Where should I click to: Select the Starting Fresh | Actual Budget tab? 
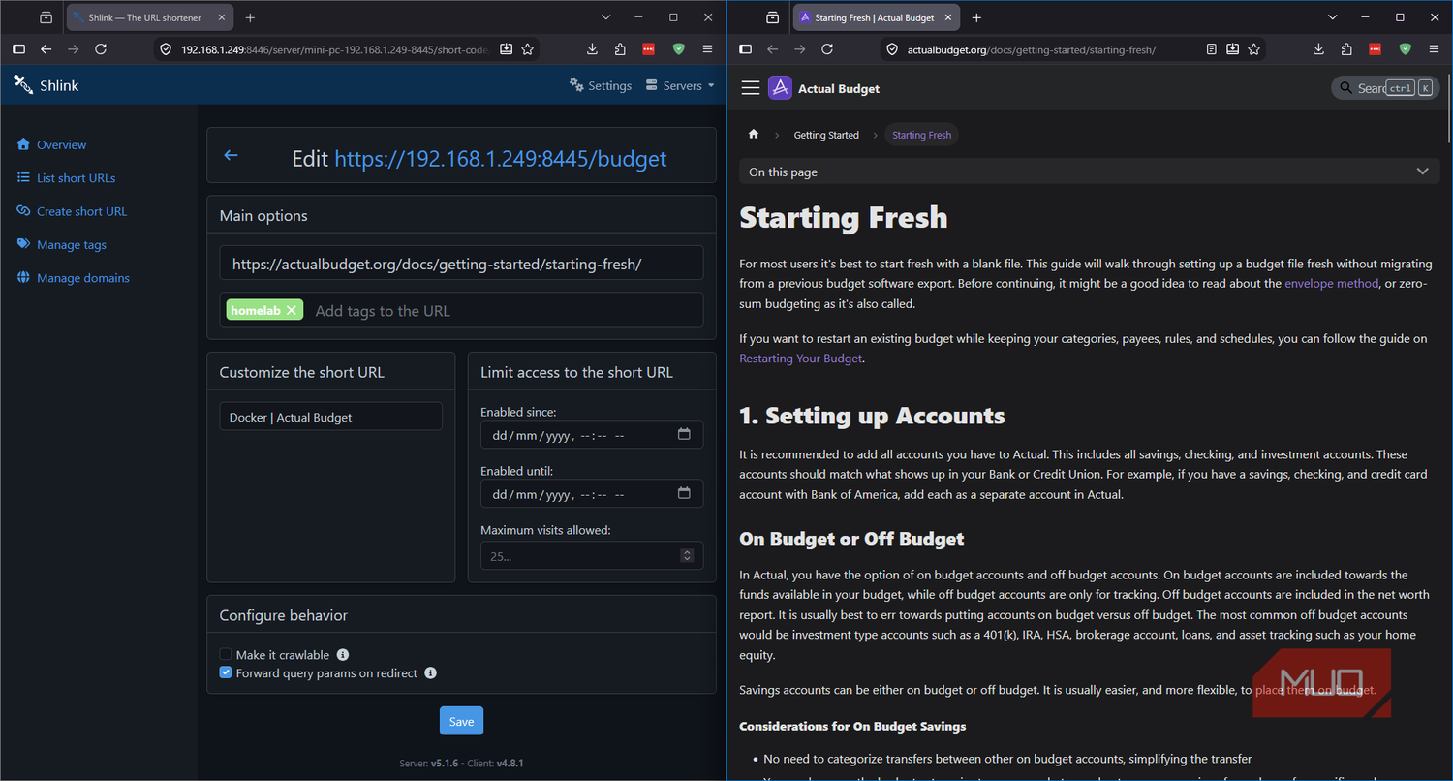(x=875, y=17)
